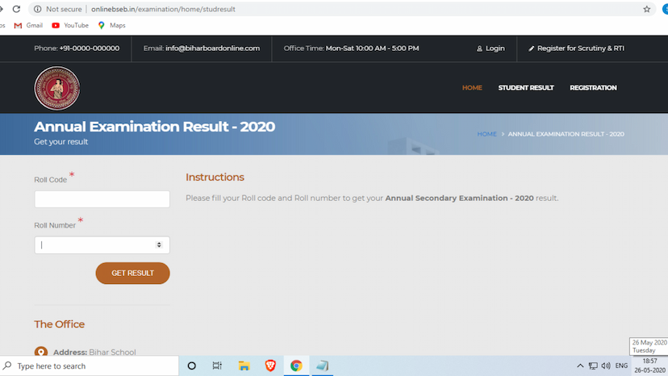Click the network icon in system tray
The width and height of the screenshot is (668, 376).
click(593, 366)
